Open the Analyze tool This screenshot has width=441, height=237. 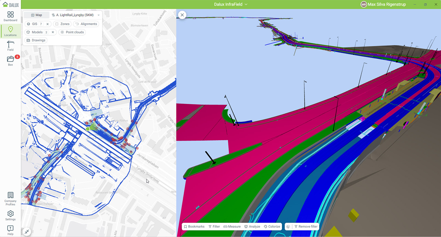(x=252, y=227)
